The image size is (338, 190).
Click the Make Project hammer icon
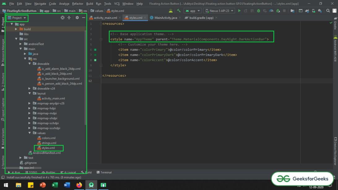[x=179, y=11]
